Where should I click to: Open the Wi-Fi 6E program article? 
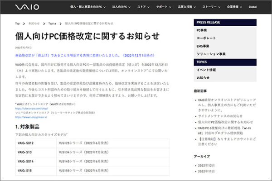[x=224, y=130]
